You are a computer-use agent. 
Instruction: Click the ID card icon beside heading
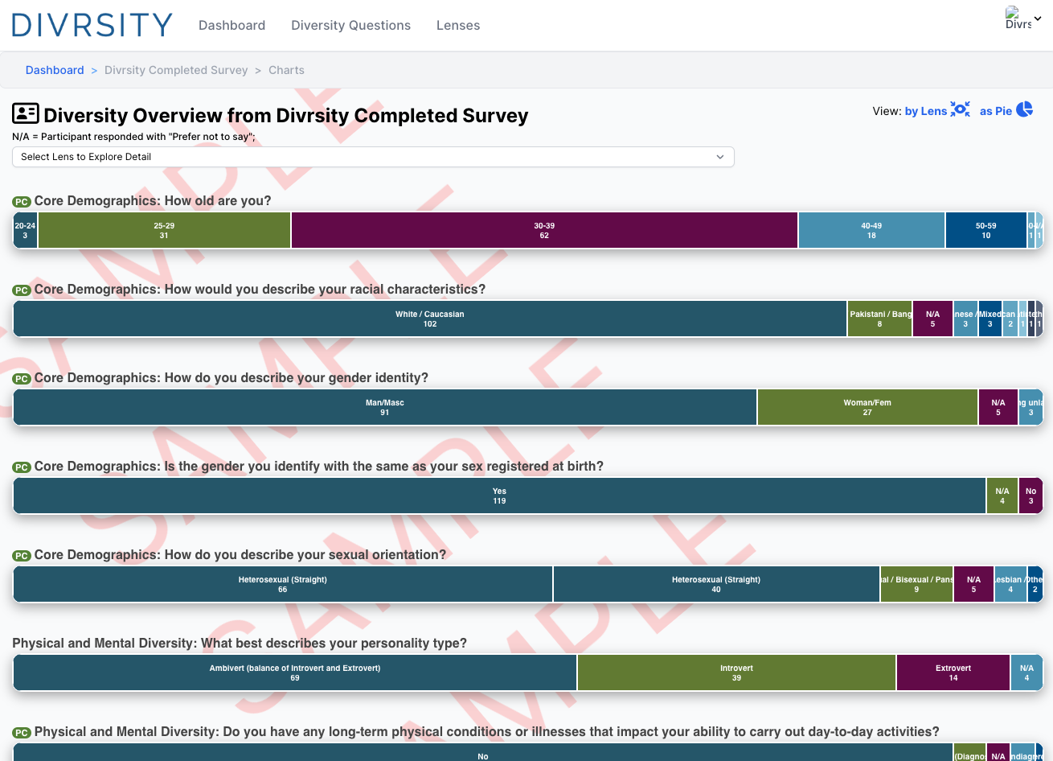(26, 114)
